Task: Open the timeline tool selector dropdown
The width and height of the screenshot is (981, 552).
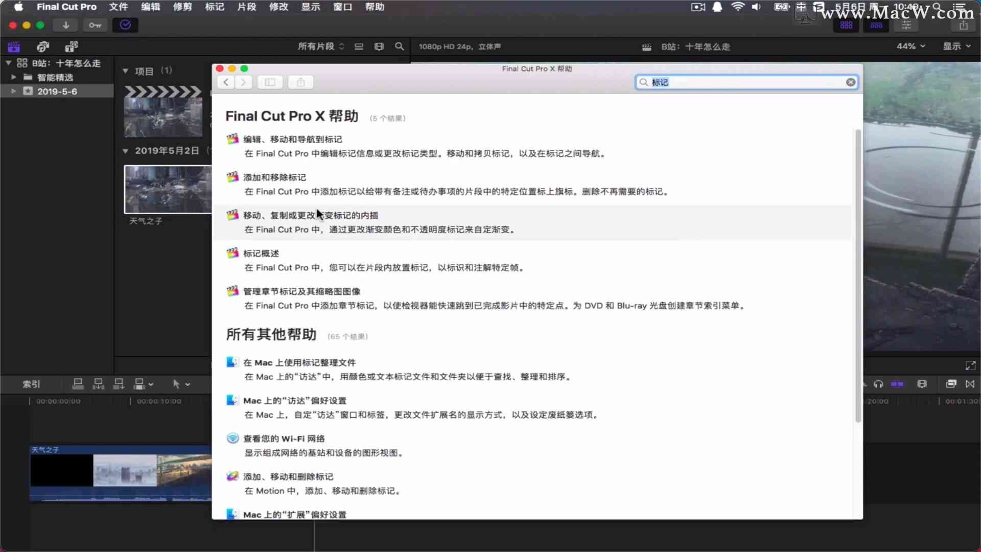Action: [181, 384]
